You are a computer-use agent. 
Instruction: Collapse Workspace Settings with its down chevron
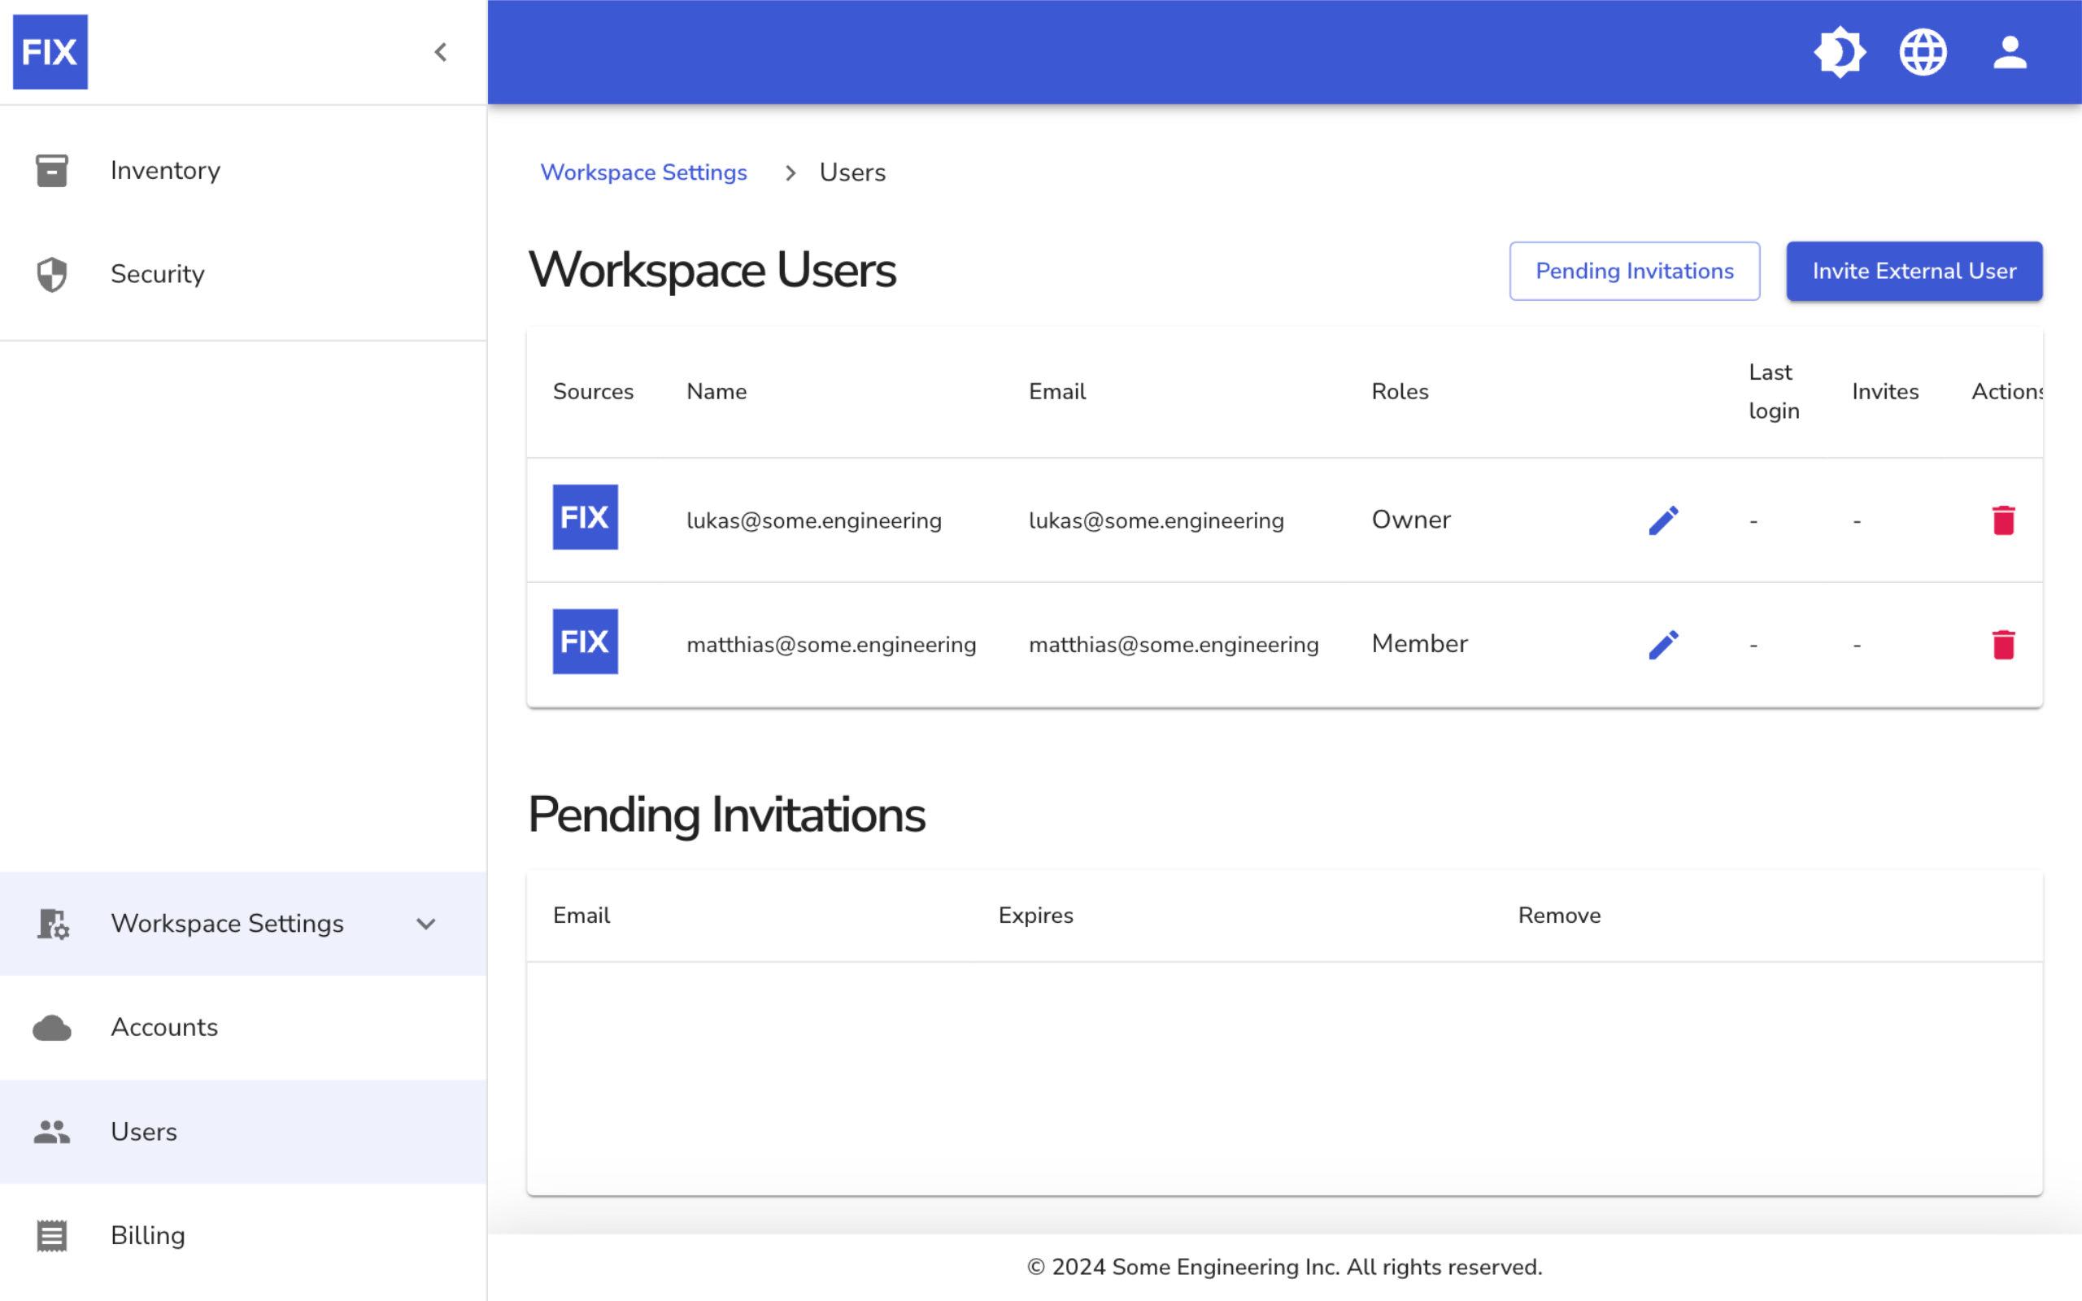coord(426,925)
